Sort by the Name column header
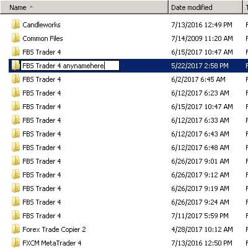248x248 pixels. (x=84, y=7)
